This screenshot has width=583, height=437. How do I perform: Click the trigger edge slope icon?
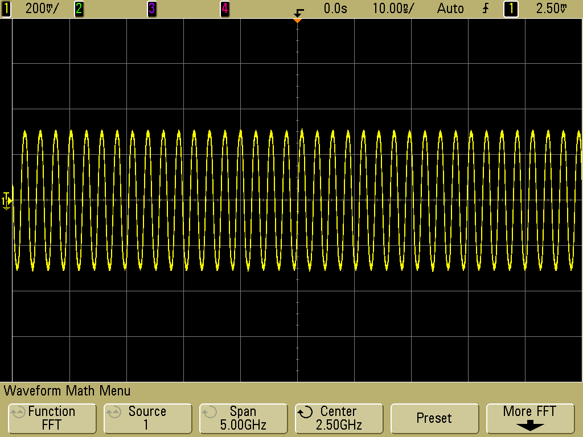pos(486,9)
